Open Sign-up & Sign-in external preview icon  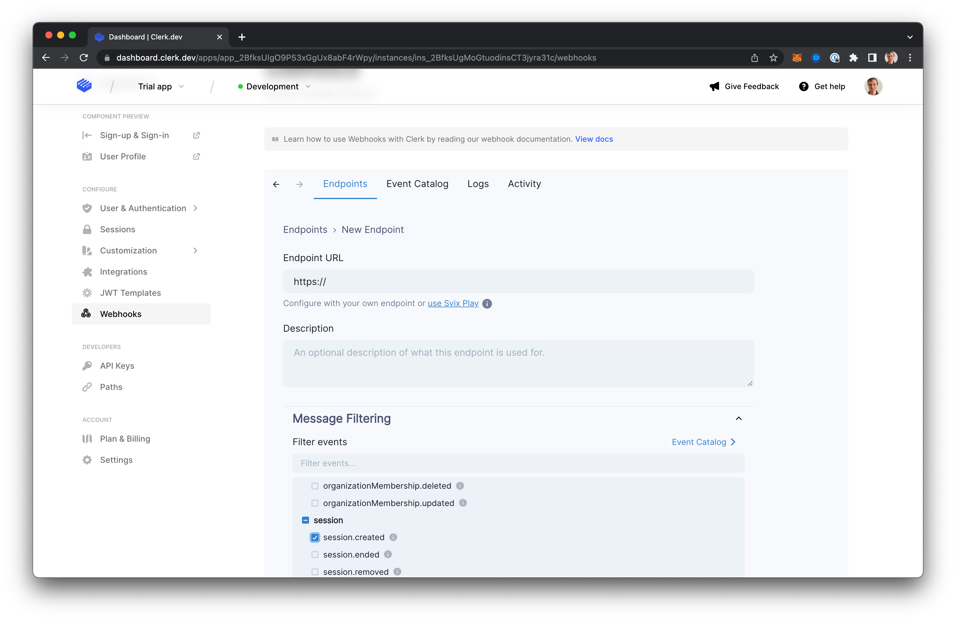196,135
